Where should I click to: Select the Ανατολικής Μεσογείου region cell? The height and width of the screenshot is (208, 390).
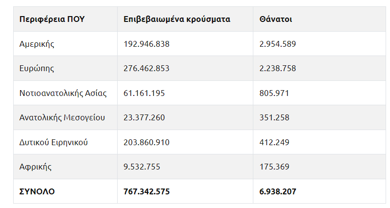coord(62,117)
